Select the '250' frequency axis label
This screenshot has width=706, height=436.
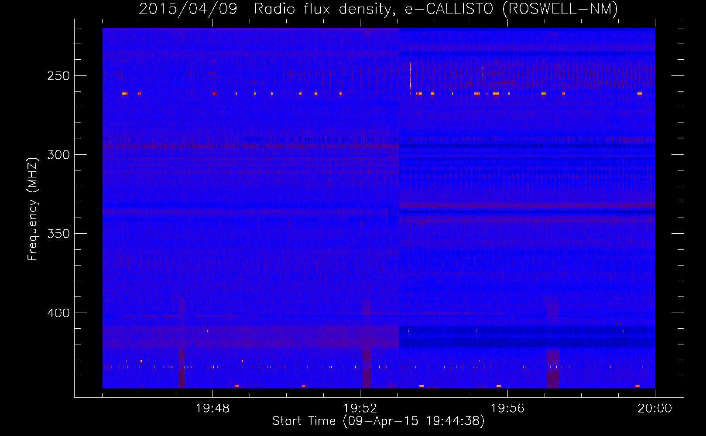(58, 76)
